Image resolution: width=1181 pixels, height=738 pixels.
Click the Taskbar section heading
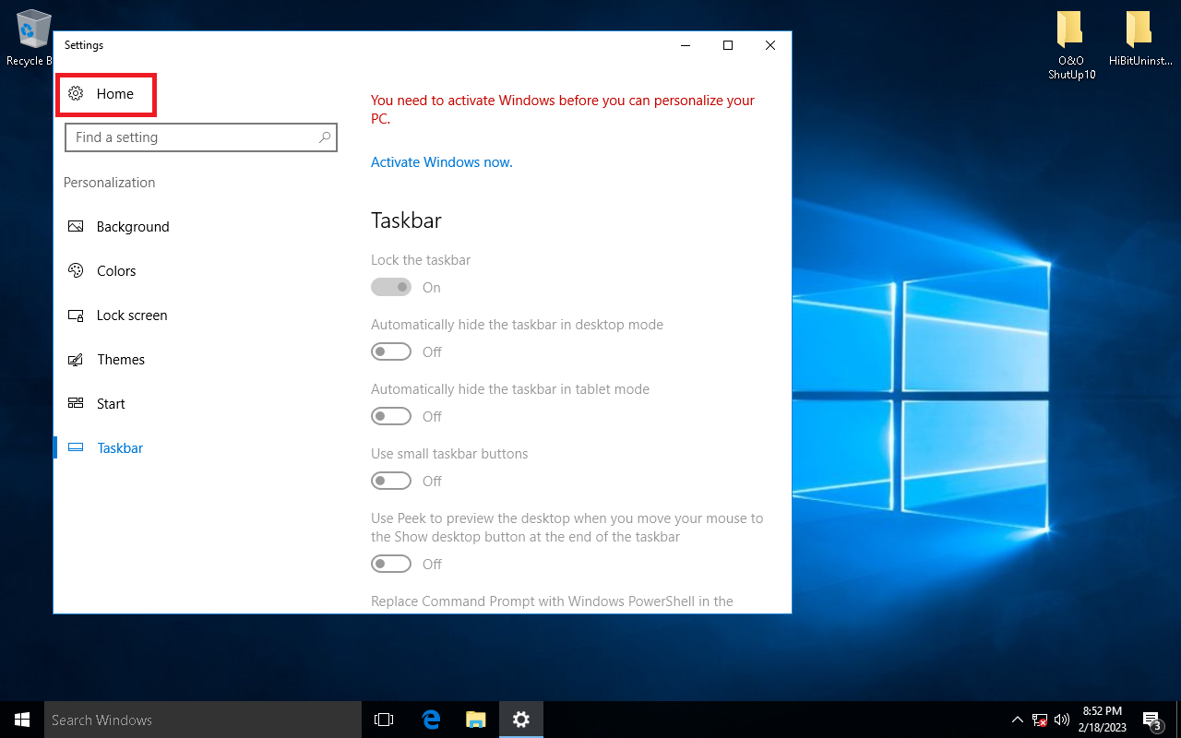406,220
